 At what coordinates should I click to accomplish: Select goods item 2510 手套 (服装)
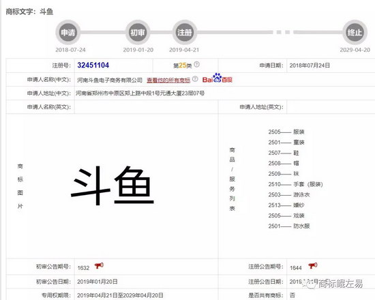pos(296,184)
